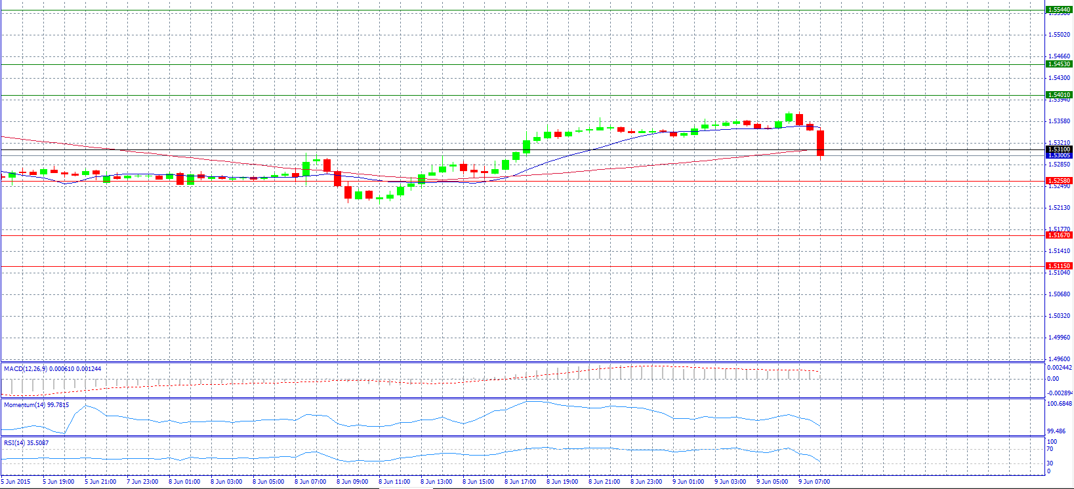Click the 1.55440 green price label
The height and width of the screenshot is (489, 1074).
(1059, 10)
